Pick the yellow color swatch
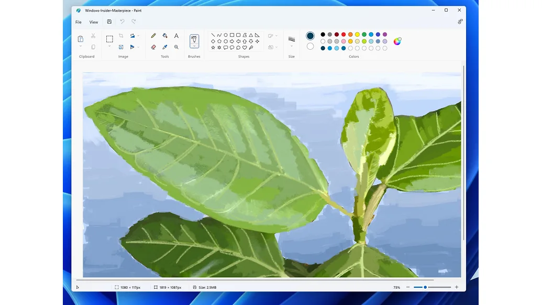 [358, 34]
